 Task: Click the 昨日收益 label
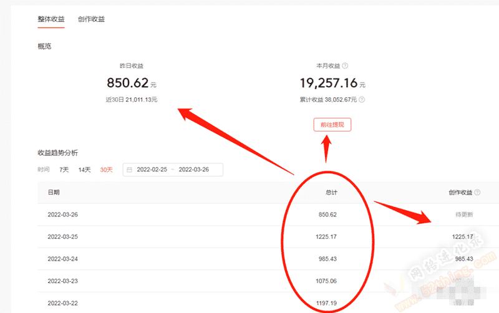tap(132, 66)
